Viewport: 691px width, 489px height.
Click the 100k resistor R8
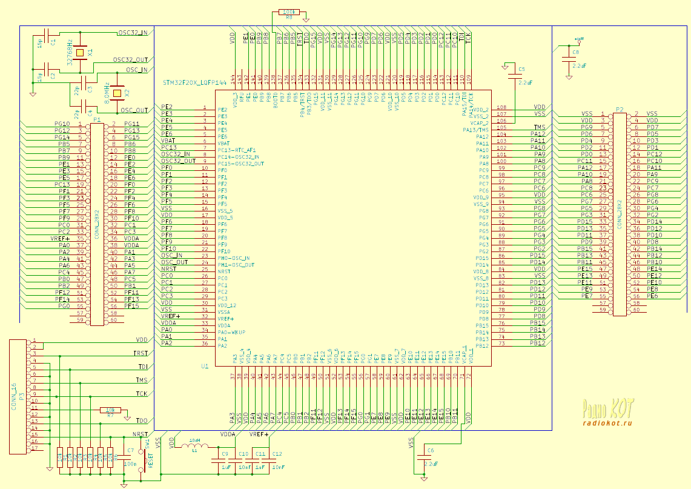(289, 12)
